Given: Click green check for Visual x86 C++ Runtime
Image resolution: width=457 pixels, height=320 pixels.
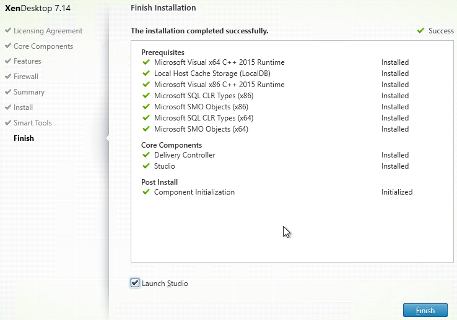Looking at the screenshot, I should (146, 84).
